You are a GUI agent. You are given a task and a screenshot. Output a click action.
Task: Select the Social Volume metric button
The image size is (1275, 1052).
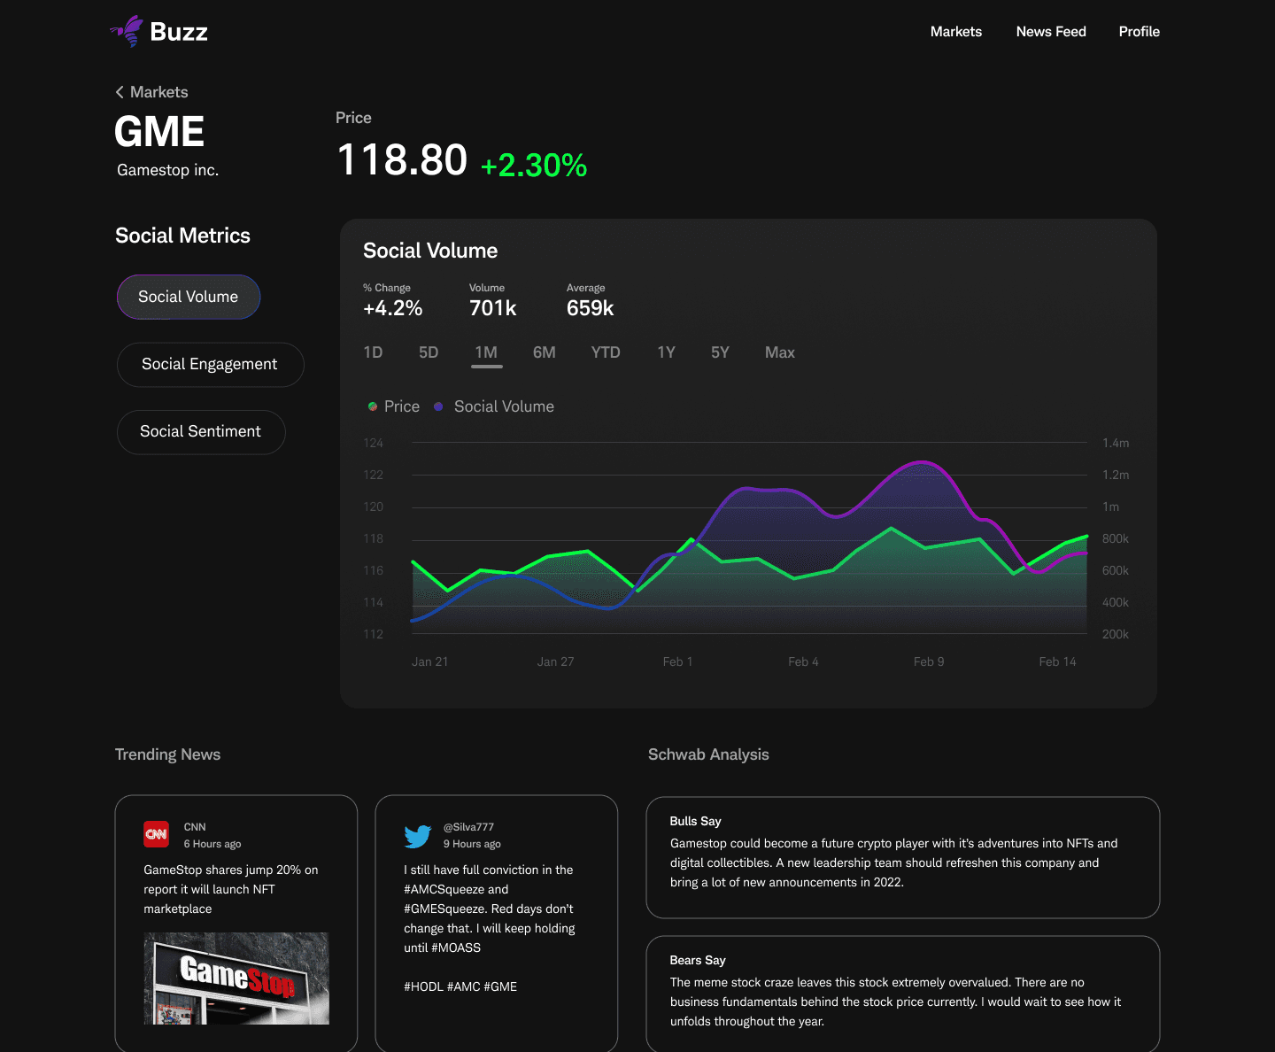click(x=189, y=297)
